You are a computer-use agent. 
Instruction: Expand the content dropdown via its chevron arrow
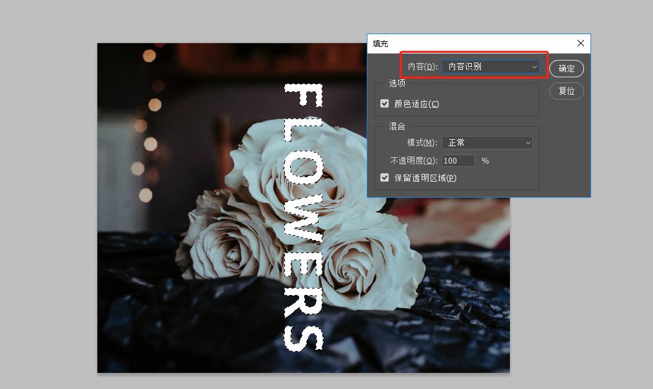(x=534, y=66)
